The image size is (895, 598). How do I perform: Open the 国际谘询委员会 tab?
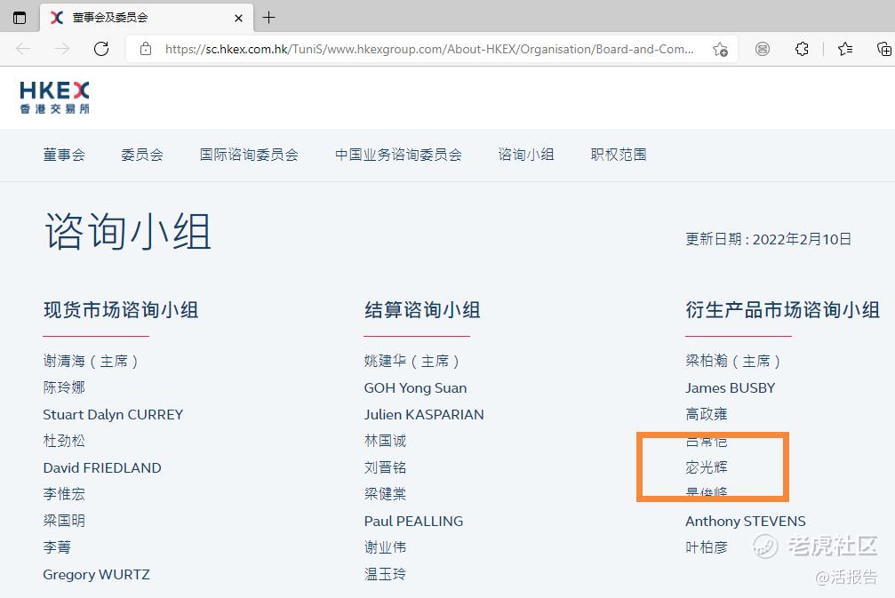tap(249, 155)
